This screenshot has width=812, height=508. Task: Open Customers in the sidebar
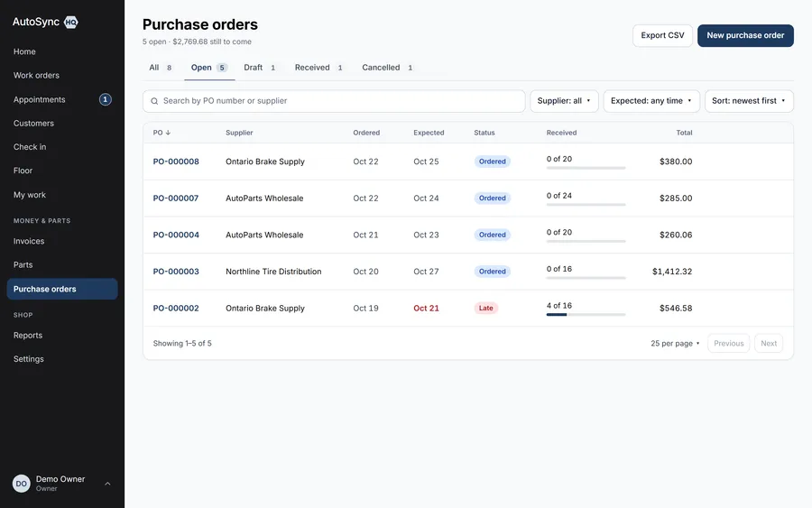62,124
